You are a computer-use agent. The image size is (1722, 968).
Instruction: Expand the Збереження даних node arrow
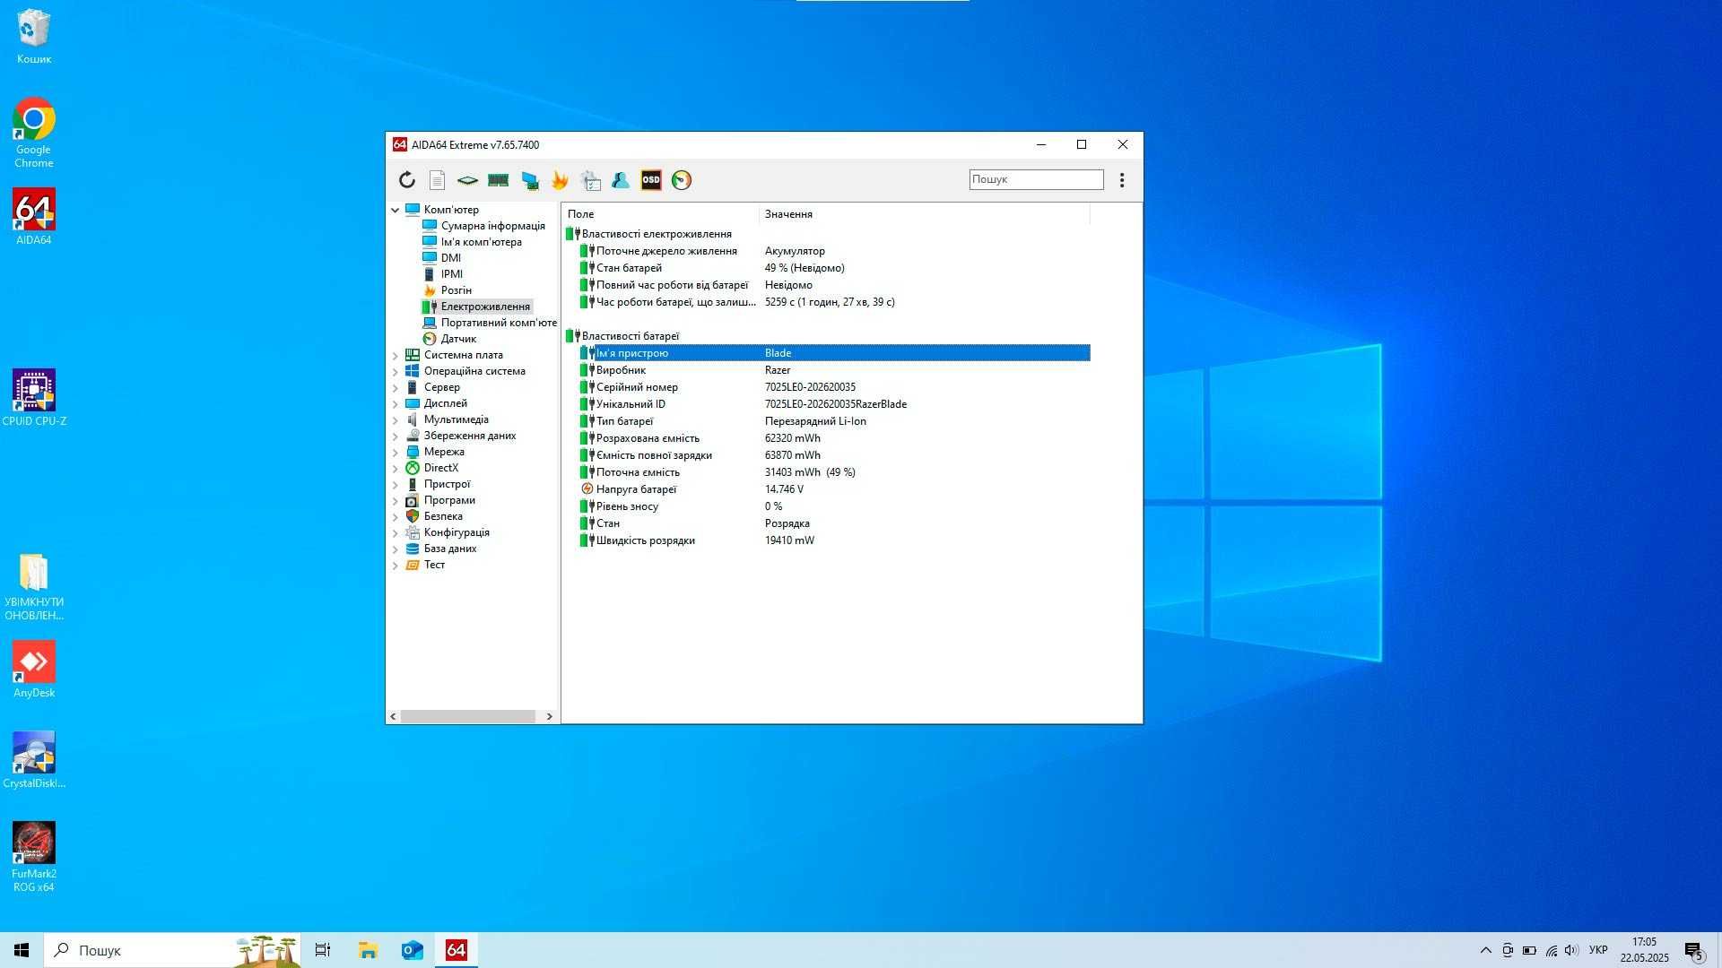(x=395, y=436)
